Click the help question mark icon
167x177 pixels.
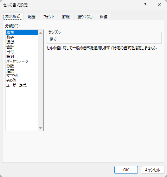[145, 5]
